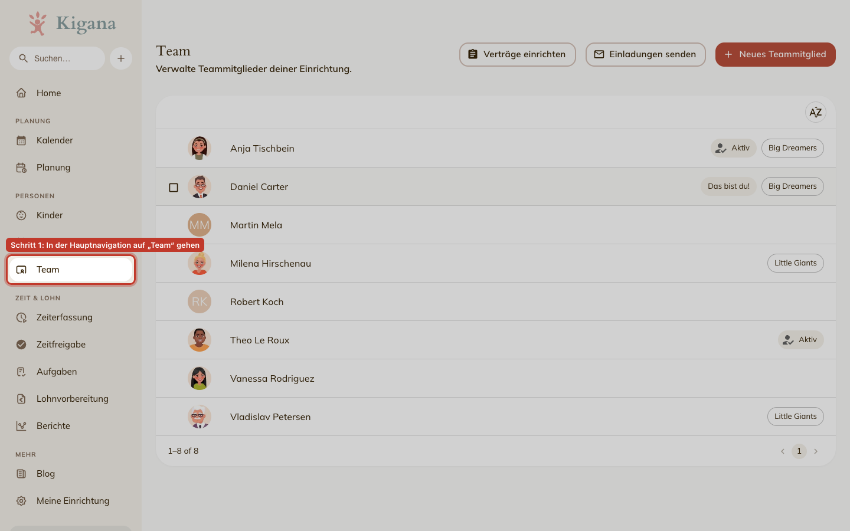Tick the checkbox beside Daniel Carter
Viewport: 850px width, 531px height.
pos(174,187)
